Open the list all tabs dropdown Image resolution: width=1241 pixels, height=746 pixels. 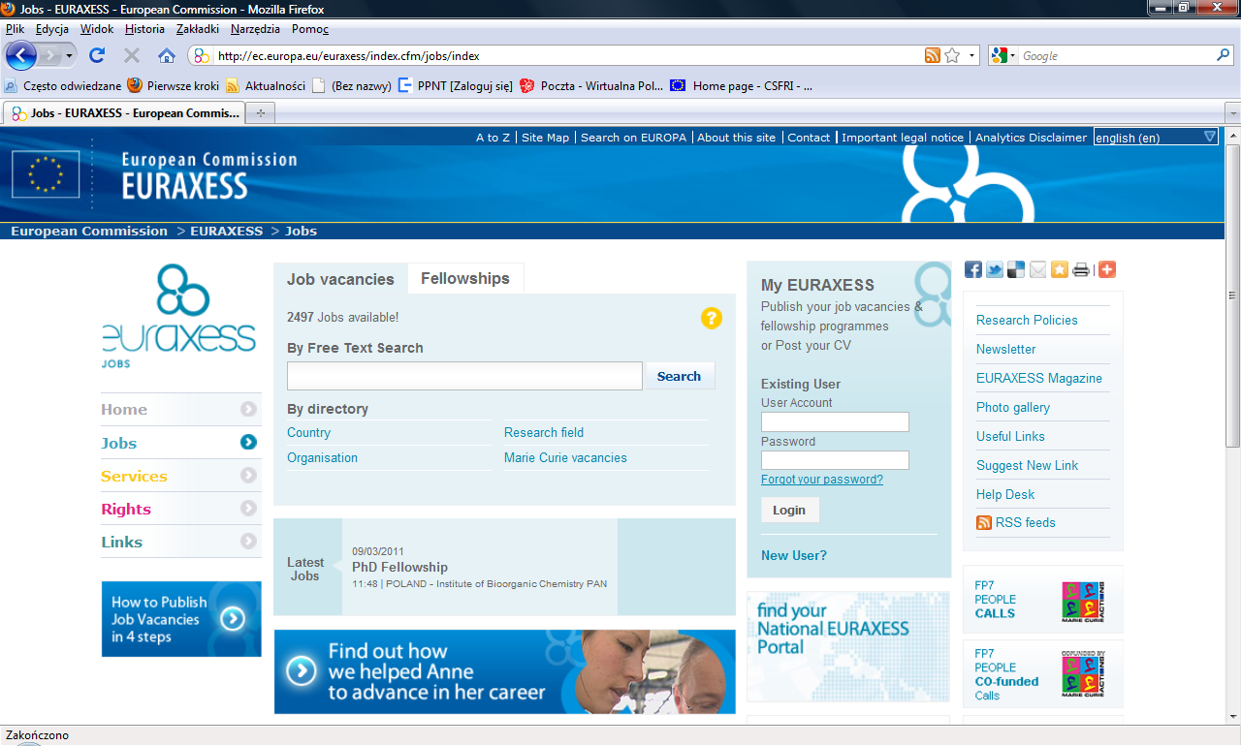(x=1231, y=113)
